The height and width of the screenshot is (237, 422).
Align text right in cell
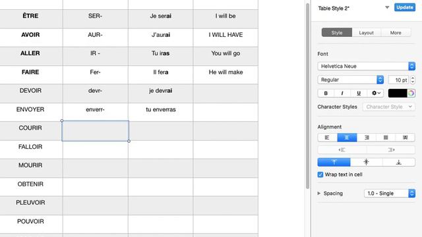click(367, 138)
